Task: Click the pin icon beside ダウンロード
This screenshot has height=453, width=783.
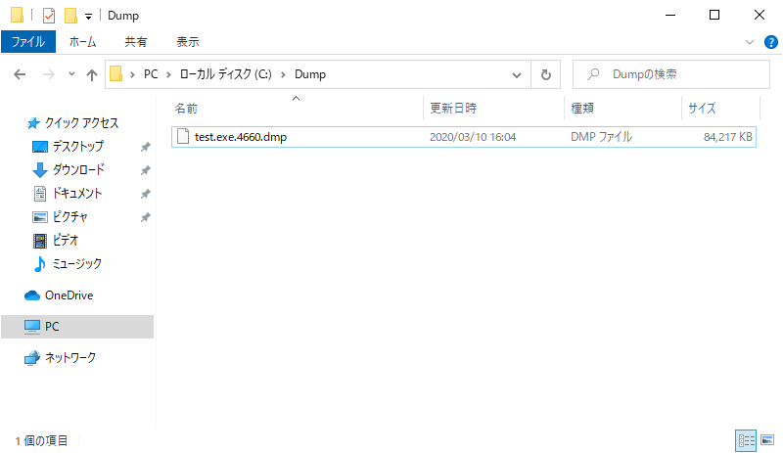Action: click(145, 170)
